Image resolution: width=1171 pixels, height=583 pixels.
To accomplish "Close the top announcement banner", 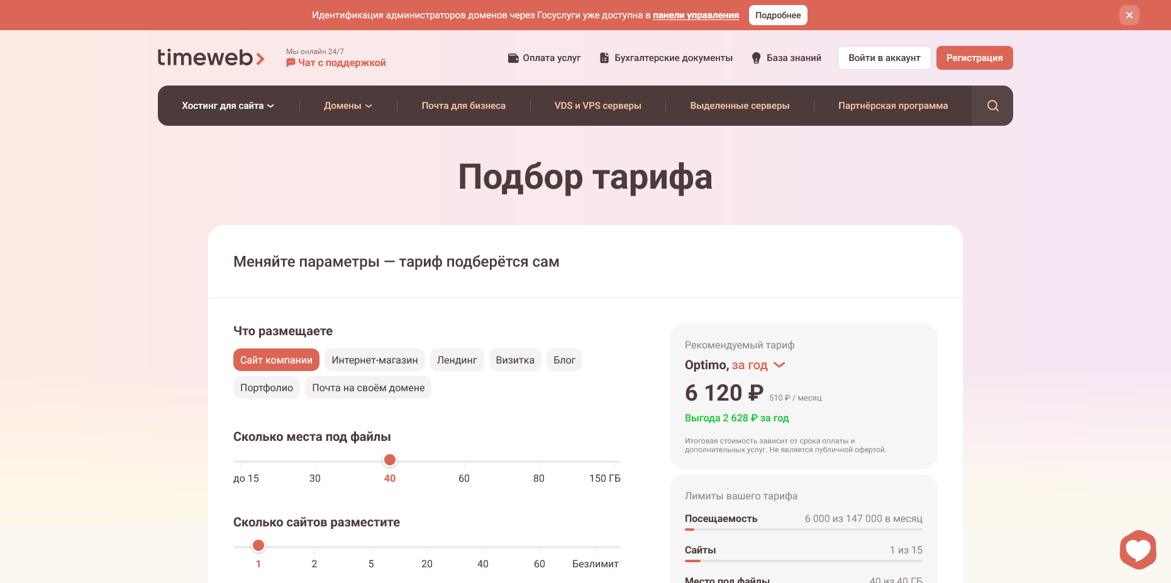I will (x=1129, y=15).
